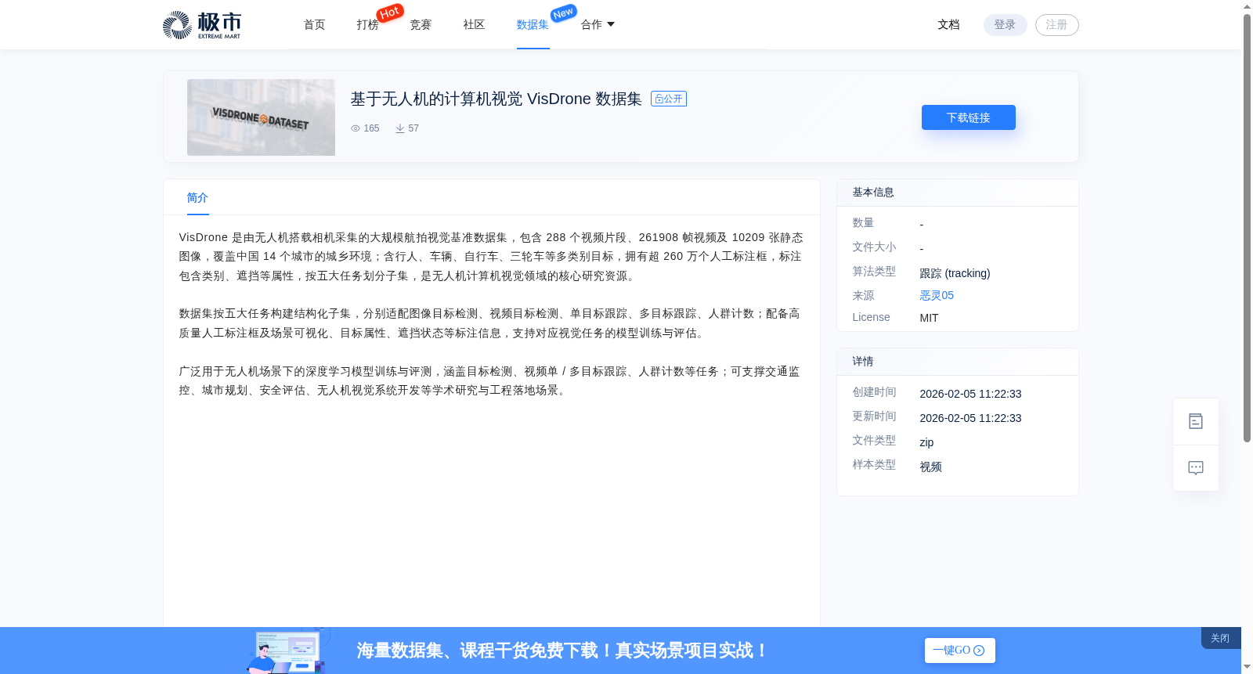Click the 详情 panel header
Viewport: 1253px width, 674px height.
click(x=957, y=362)
